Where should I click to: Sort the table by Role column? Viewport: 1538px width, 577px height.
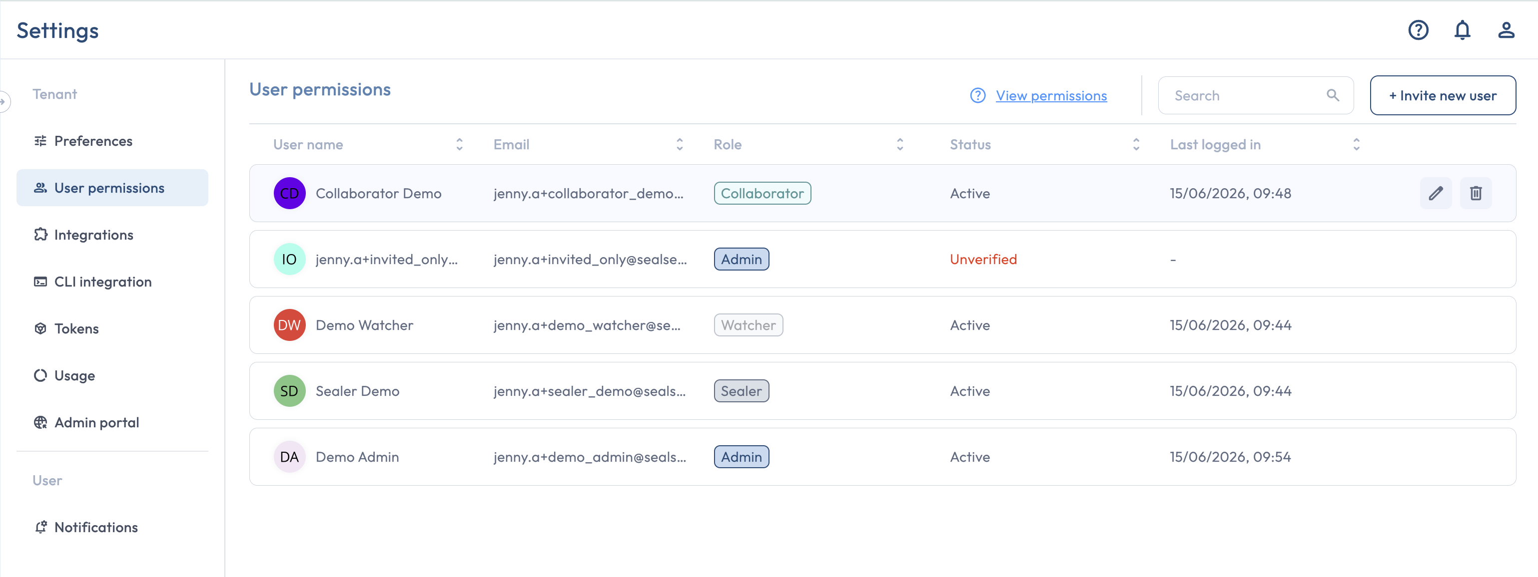[x=900, y=144]
